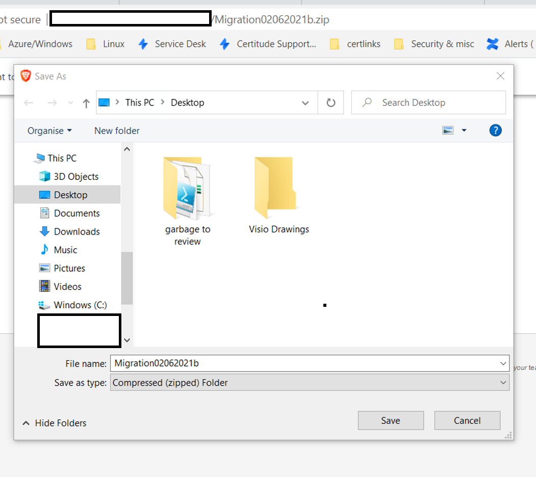Image resolution: width=536 pixels, height=477 pixels.
Task: Collapse the dialog with Hide Folders
Action: [x=55, y=423]
